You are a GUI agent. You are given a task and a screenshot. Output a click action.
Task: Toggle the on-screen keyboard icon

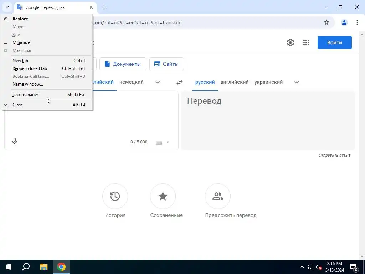point(159,142)
